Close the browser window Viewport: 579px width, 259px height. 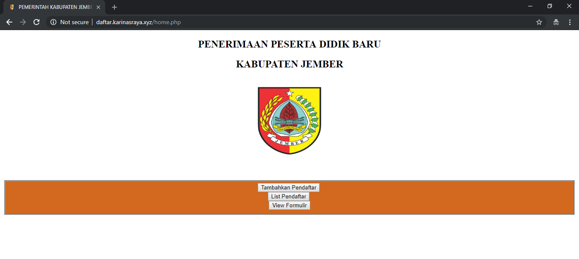tap(569, 6)
